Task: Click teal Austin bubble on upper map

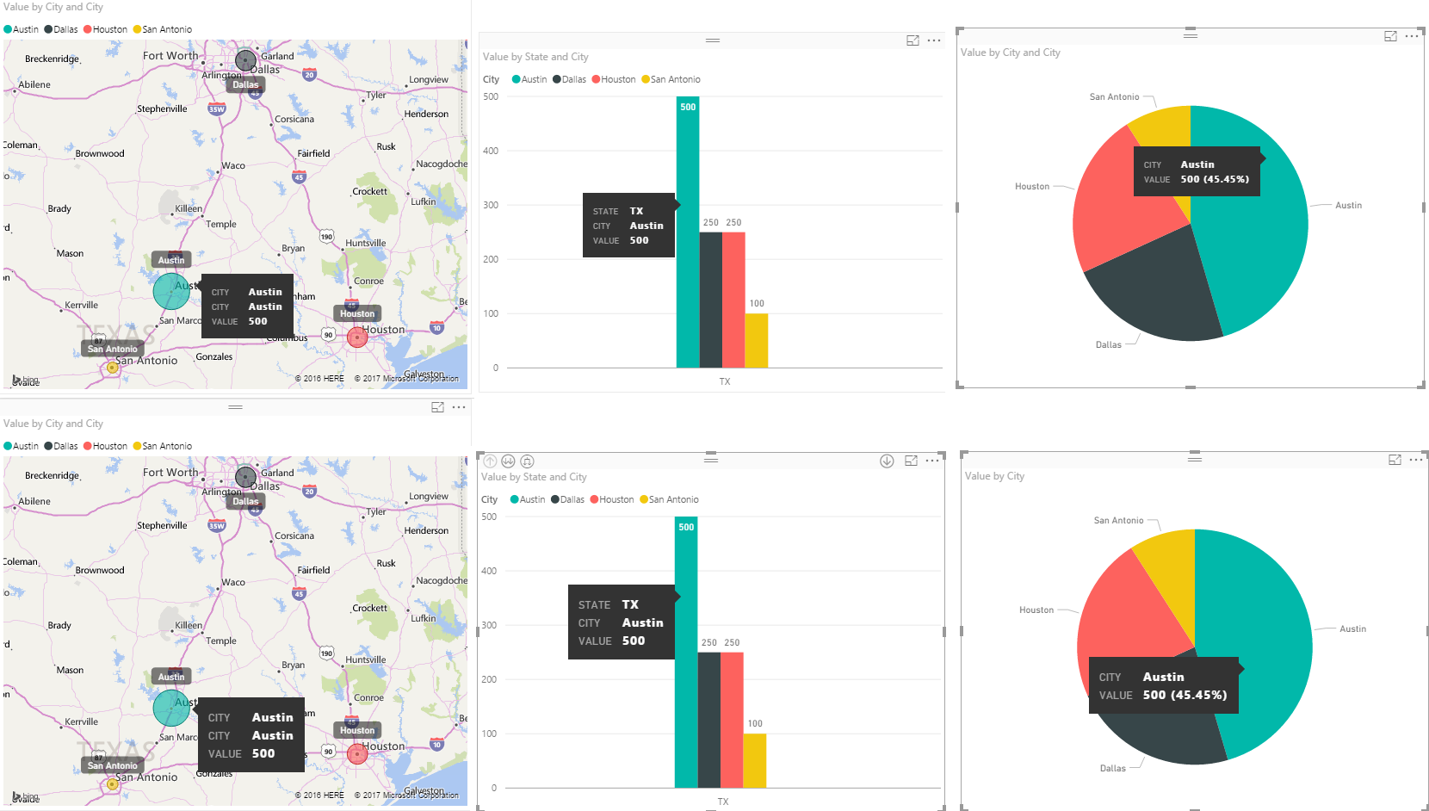Action: tap(171, 291)
